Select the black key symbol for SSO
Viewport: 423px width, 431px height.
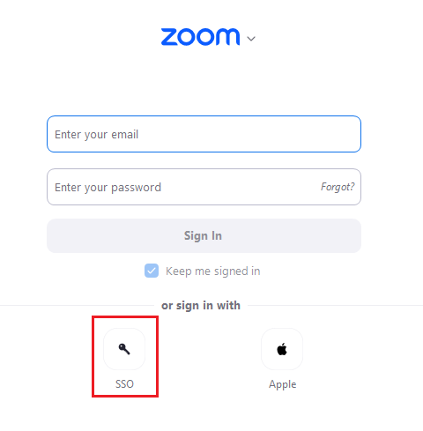(124, 349)
